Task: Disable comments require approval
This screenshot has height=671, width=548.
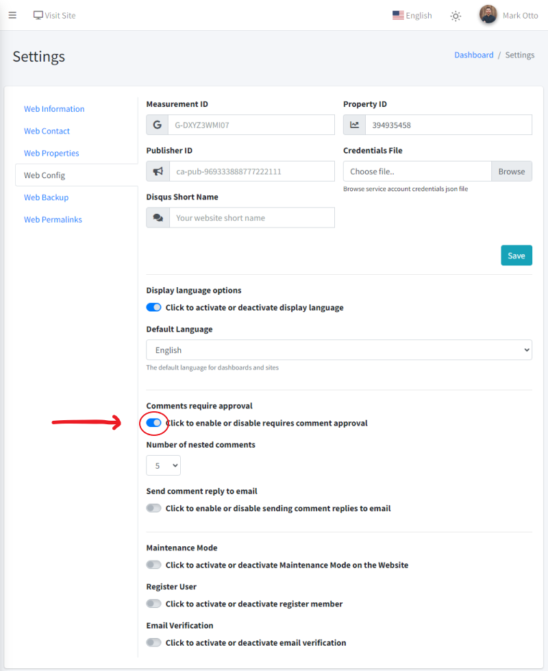Action: 153,423
